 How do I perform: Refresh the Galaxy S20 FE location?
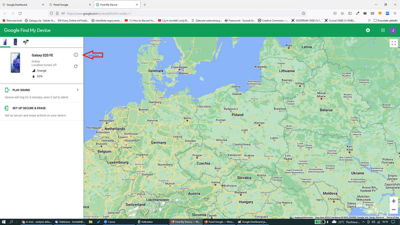pyautogui.click(x=76, y=66)
